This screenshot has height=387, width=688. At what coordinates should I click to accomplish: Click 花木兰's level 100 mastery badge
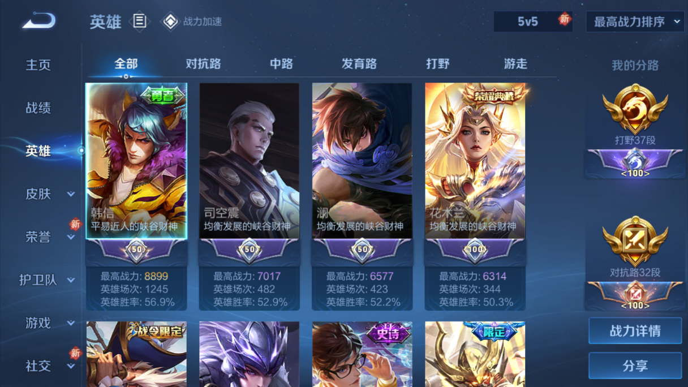(x=475, y=250)
